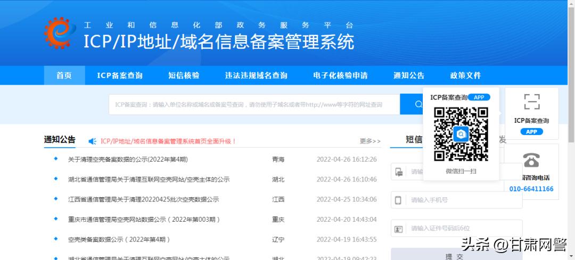The height and width of the screenshot is (260, 575).
Task: Open the red system upgrade announcement
Action: tap(169, 141)
